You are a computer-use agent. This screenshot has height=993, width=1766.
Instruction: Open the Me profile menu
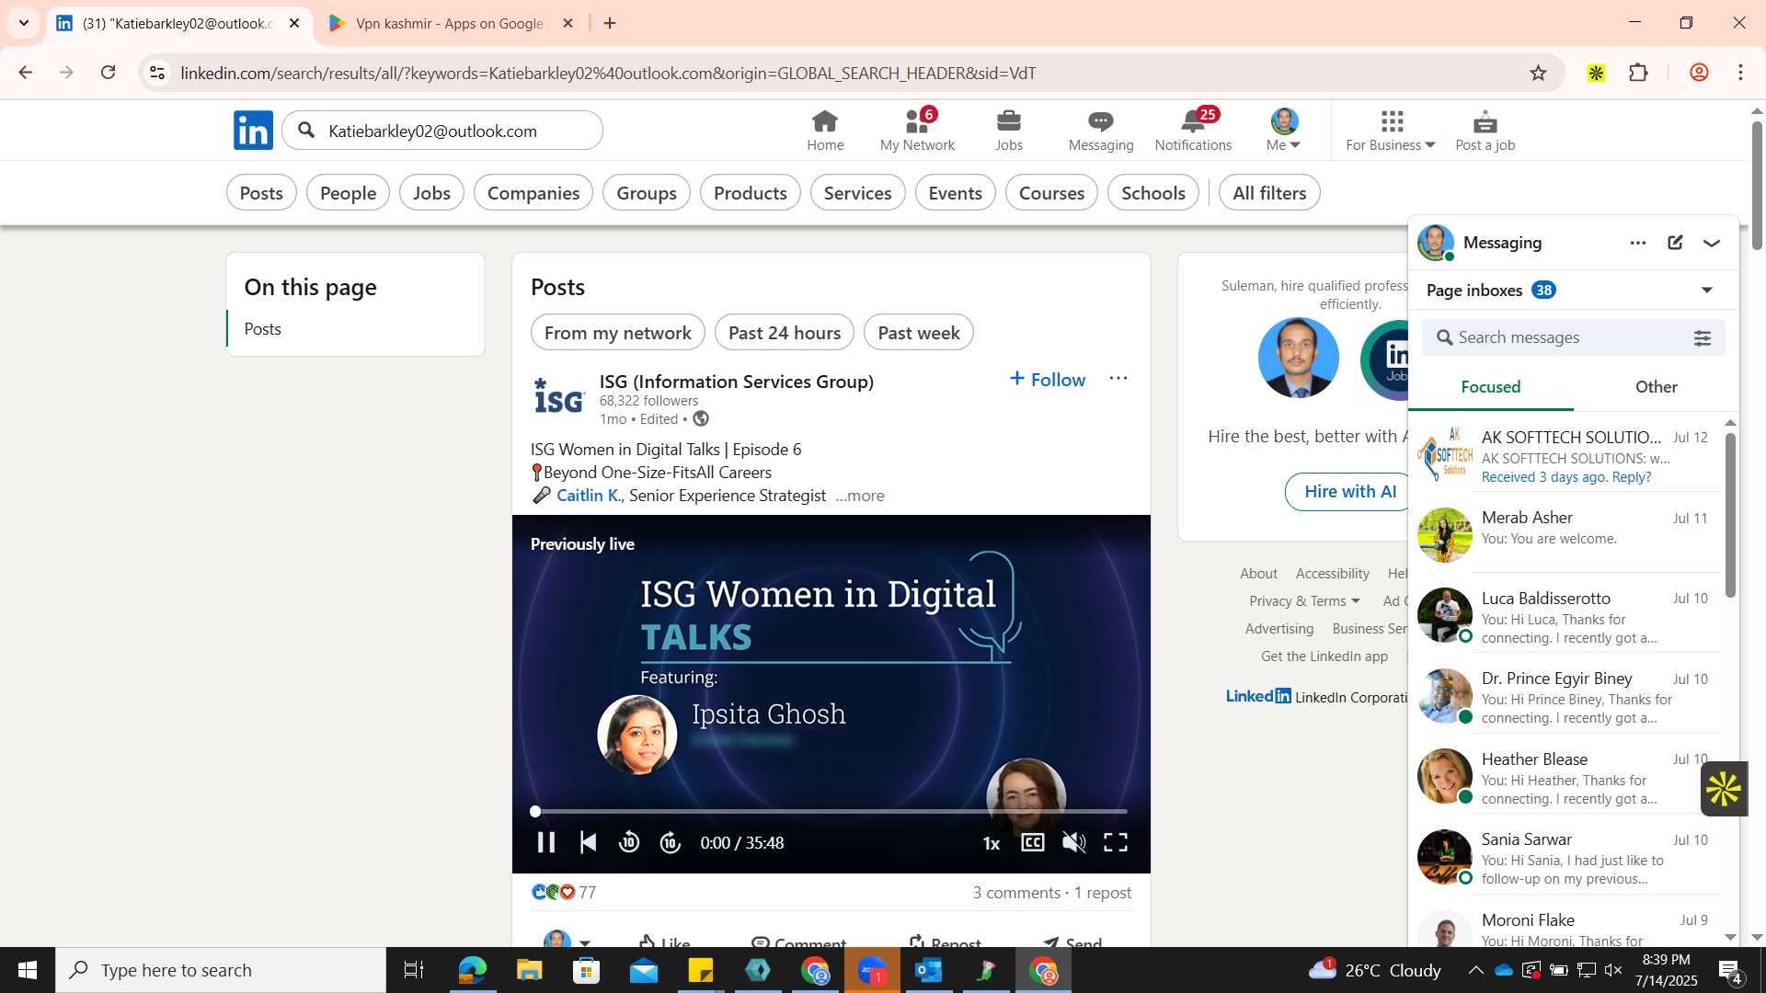[x=1284, y=131]
